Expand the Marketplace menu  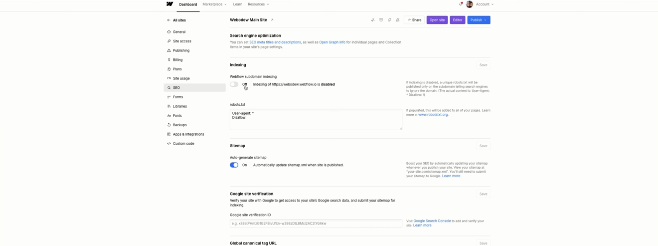214,4
